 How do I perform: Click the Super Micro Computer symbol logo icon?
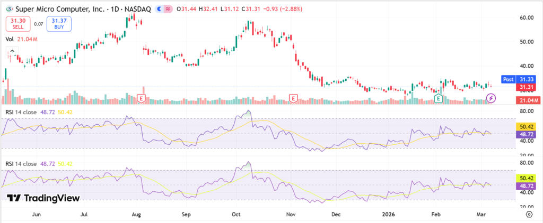pos(10,10)
